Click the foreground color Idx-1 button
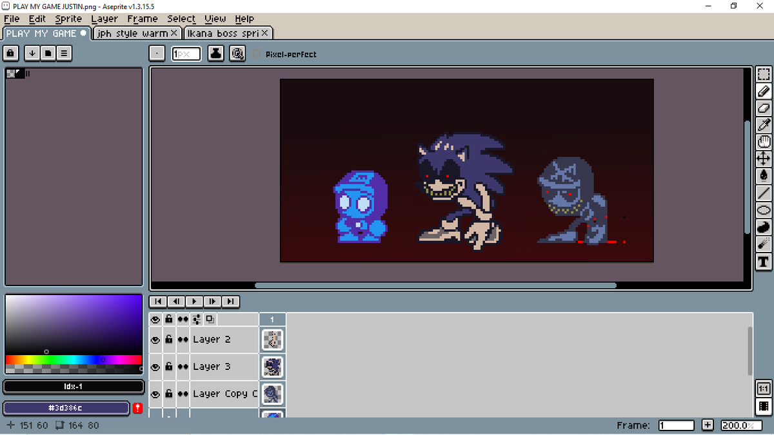The width and height of the screenshot is (774, 435). point(74,387)
